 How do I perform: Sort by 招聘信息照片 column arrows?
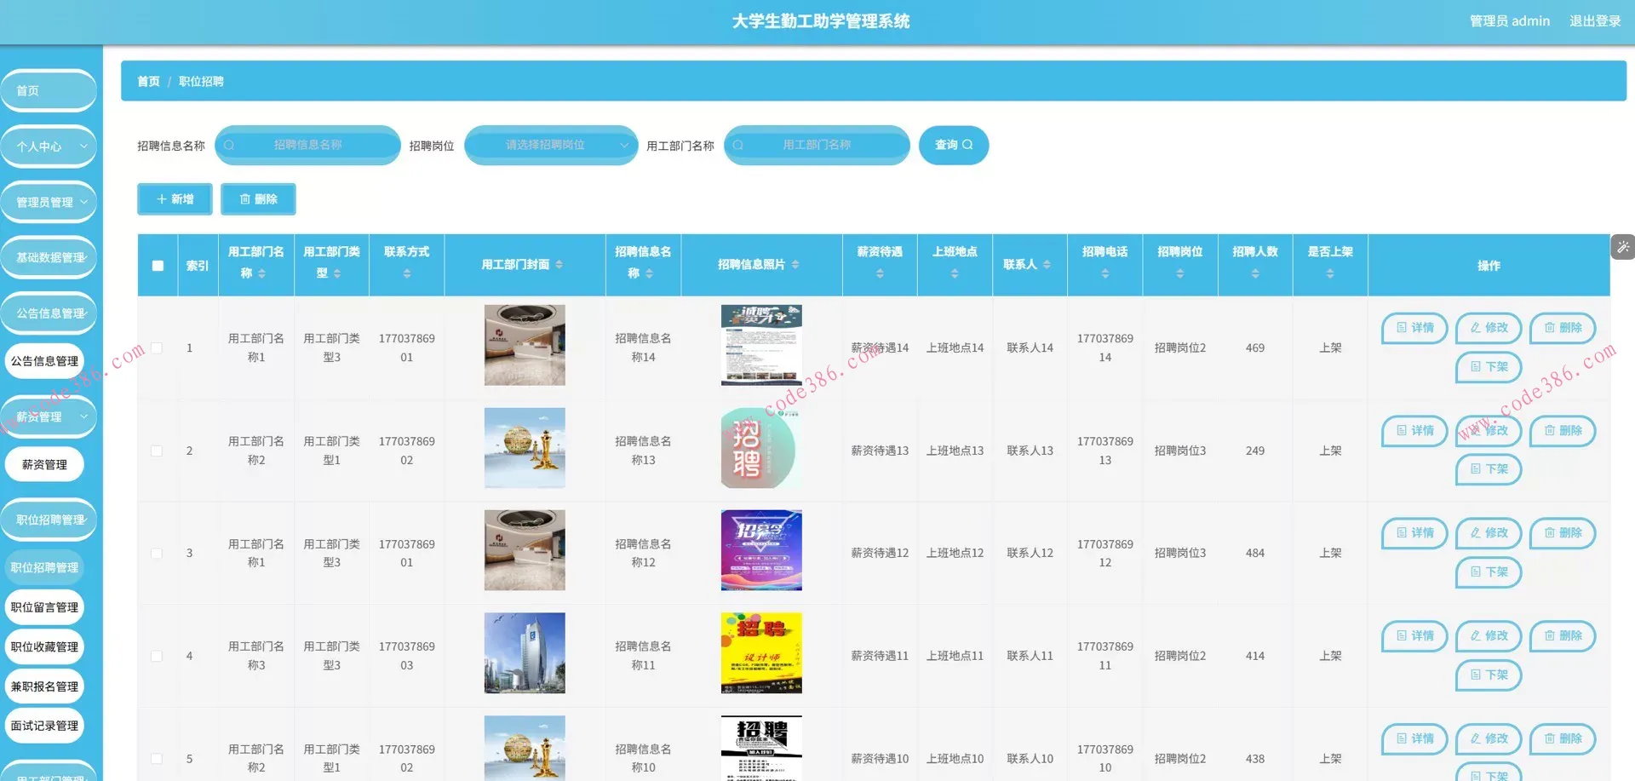[795, 265]
